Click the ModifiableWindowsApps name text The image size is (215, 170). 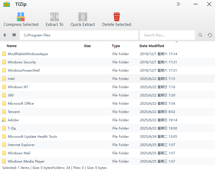click(x=28, y=54)
